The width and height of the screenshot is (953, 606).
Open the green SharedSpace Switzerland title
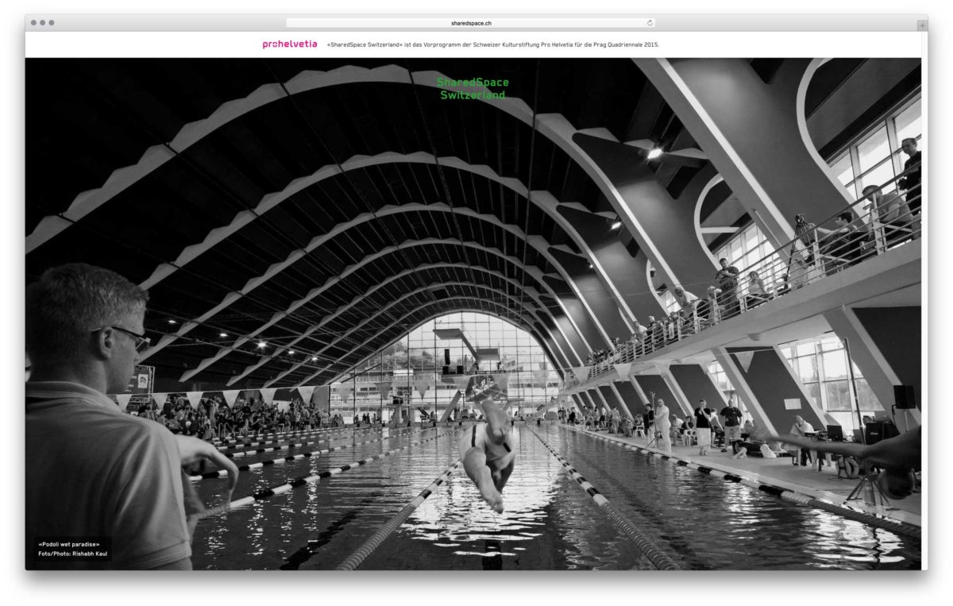[x=473, y=88]
